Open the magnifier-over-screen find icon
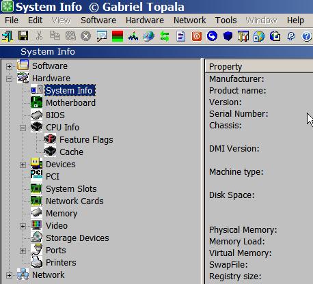This screenshot has height=284, width=313. pos(102,36)
